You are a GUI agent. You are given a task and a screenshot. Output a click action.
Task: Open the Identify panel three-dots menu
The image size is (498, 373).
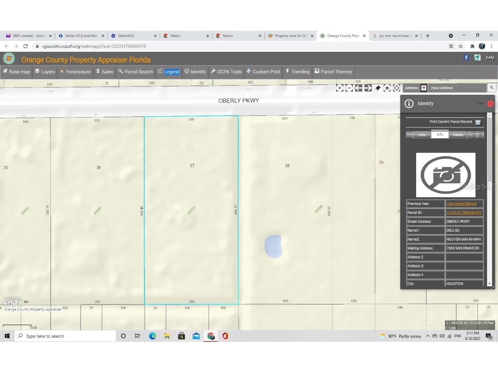coord(481,104)
